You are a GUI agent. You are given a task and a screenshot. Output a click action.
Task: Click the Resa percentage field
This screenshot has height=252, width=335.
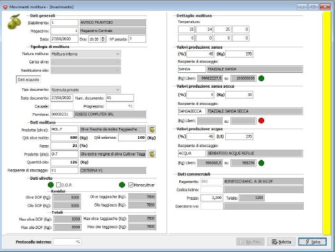[x=64, y=146]
